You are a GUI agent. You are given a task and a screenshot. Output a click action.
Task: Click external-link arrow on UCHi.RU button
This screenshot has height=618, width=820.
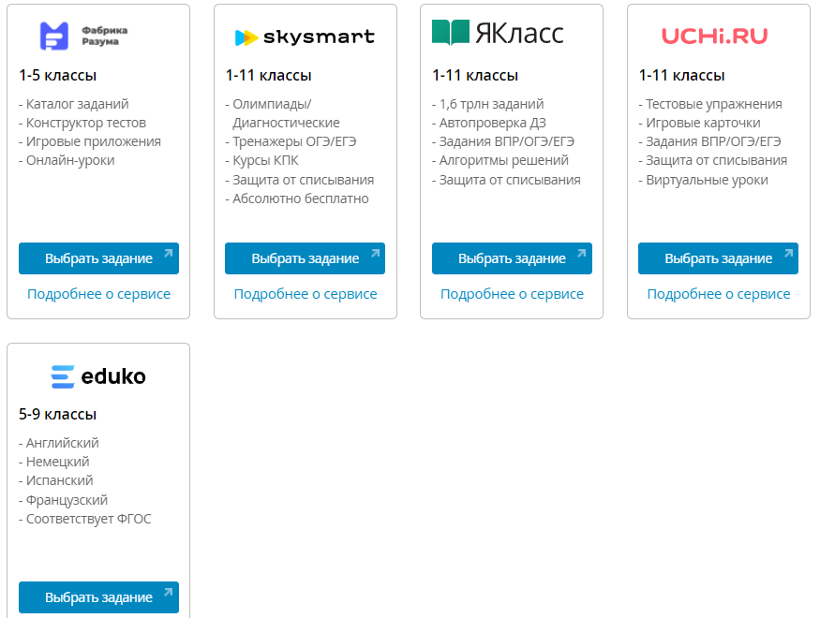pos(788,254)
